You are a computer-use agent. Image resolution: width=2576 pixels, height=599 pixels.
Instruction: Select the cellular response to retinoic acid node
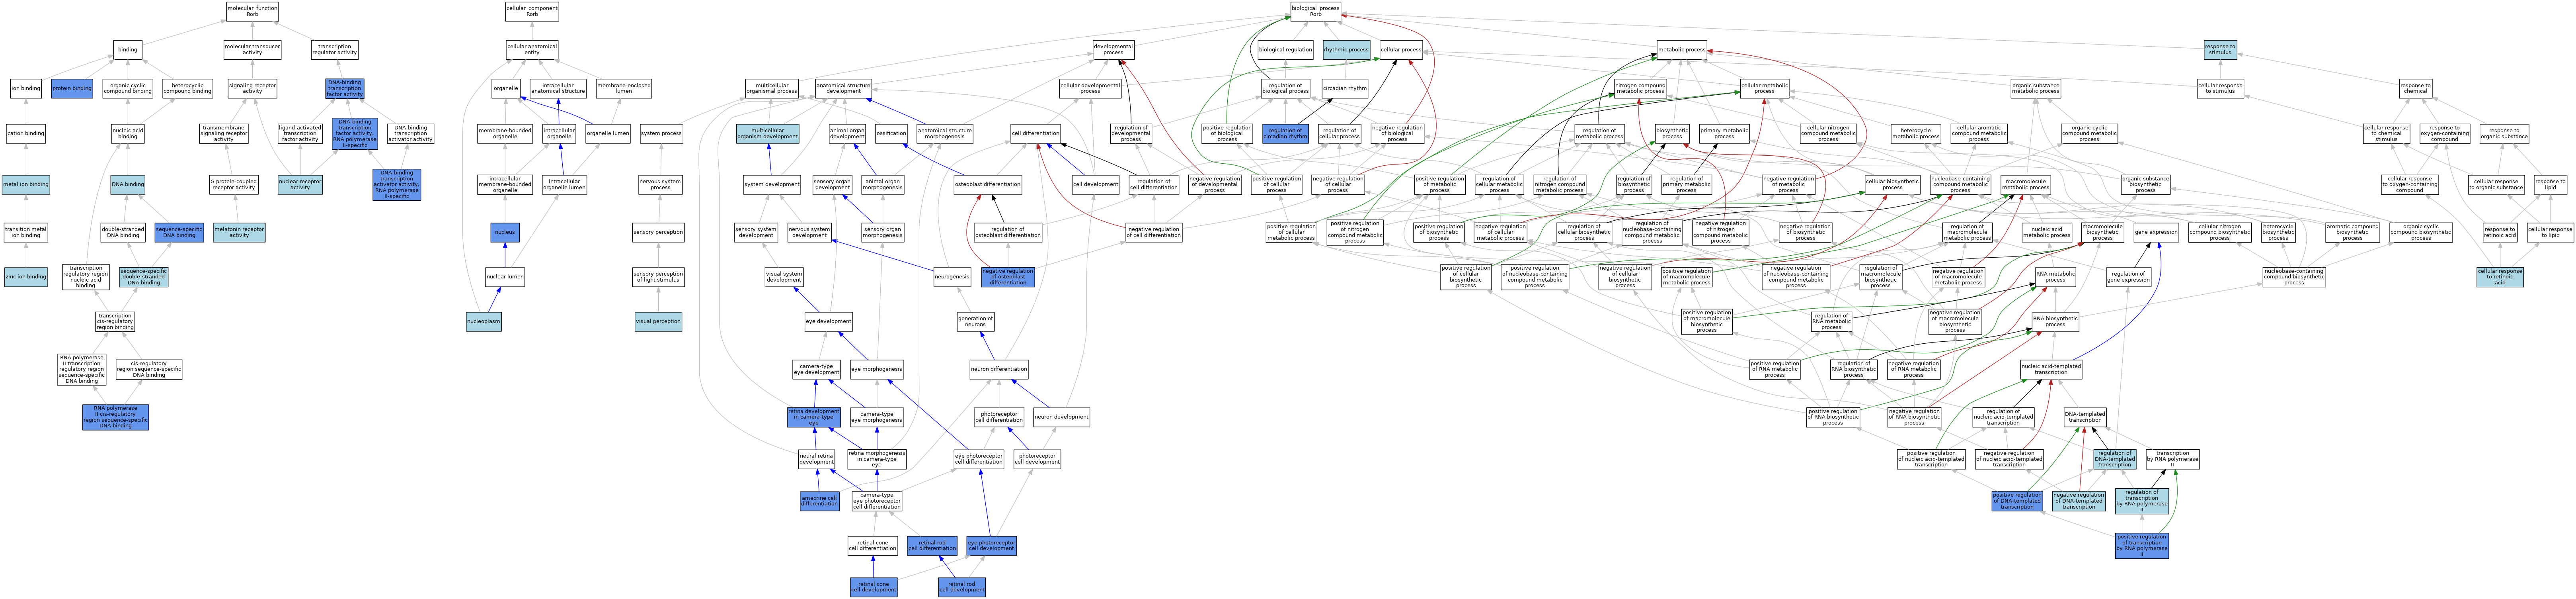[x=2500, y=277]
